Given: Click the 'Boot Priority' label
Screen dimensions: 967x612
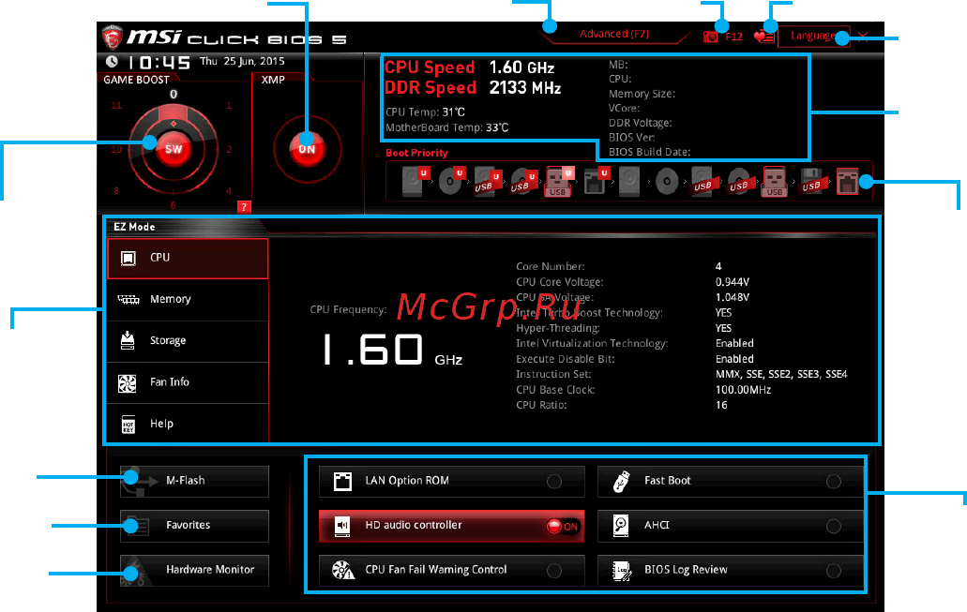Looking at the screenshot, I should 416,153.
